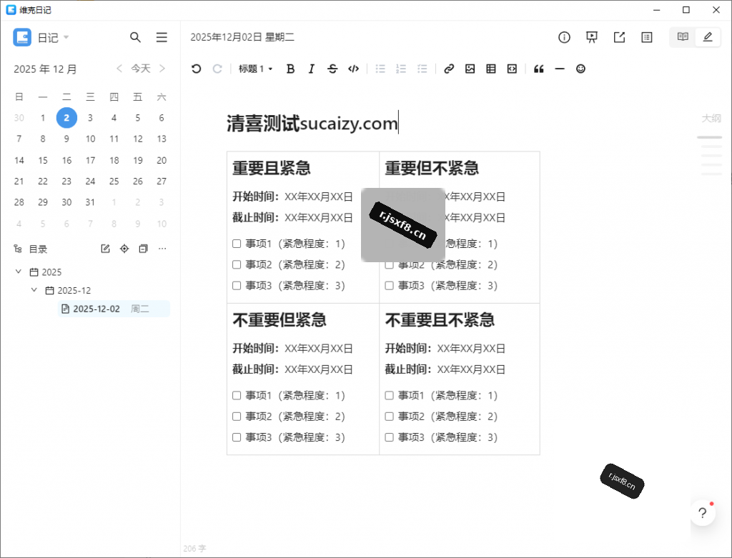The image size is (732, 558).
Task: Click the 大纲 outline panel bars
Action: coord(710,156)
